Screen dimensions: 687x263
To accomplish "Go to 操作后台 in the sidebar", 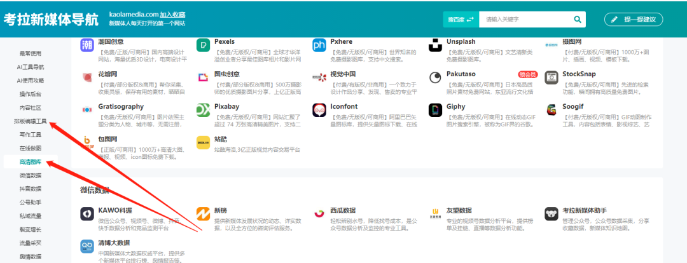I will (31, 94).
